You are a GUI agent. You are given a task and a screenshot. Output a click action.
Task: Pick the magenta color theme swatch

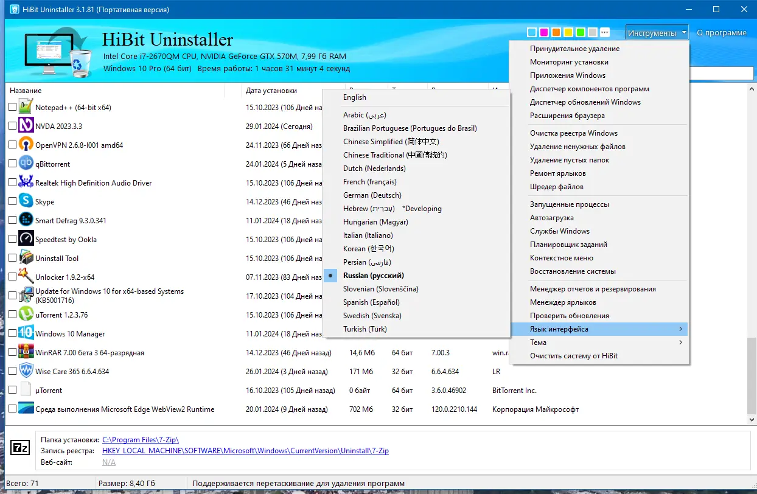(x=544, y=32)
